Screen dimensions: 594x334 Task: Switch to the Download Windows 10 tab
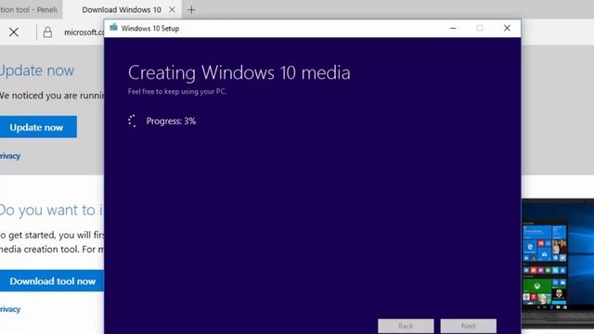[122, 10]
